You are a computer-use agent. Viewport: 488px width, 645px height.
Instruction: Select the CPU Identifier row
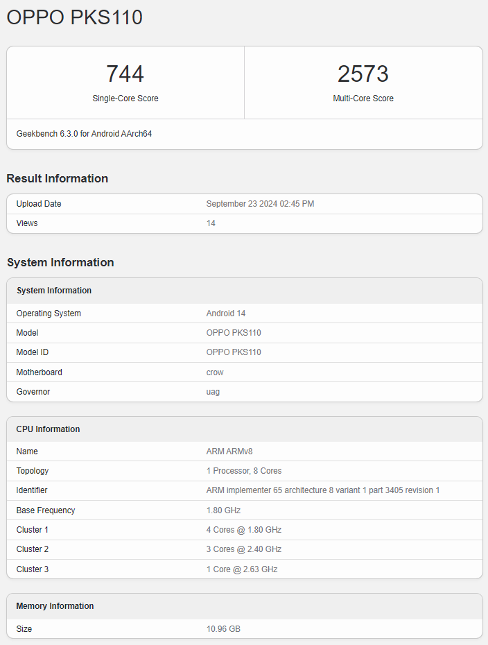click(x=322, y=490)
